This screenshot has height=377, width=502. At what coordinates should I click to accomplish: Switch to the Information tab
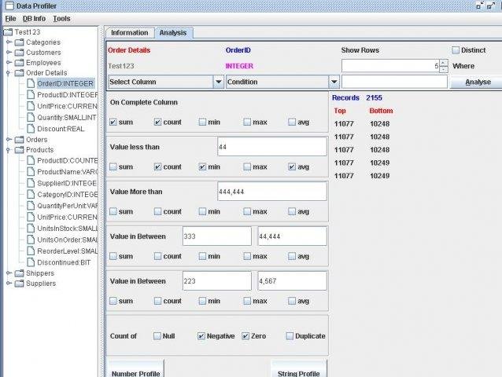click(x=130, y=33)
